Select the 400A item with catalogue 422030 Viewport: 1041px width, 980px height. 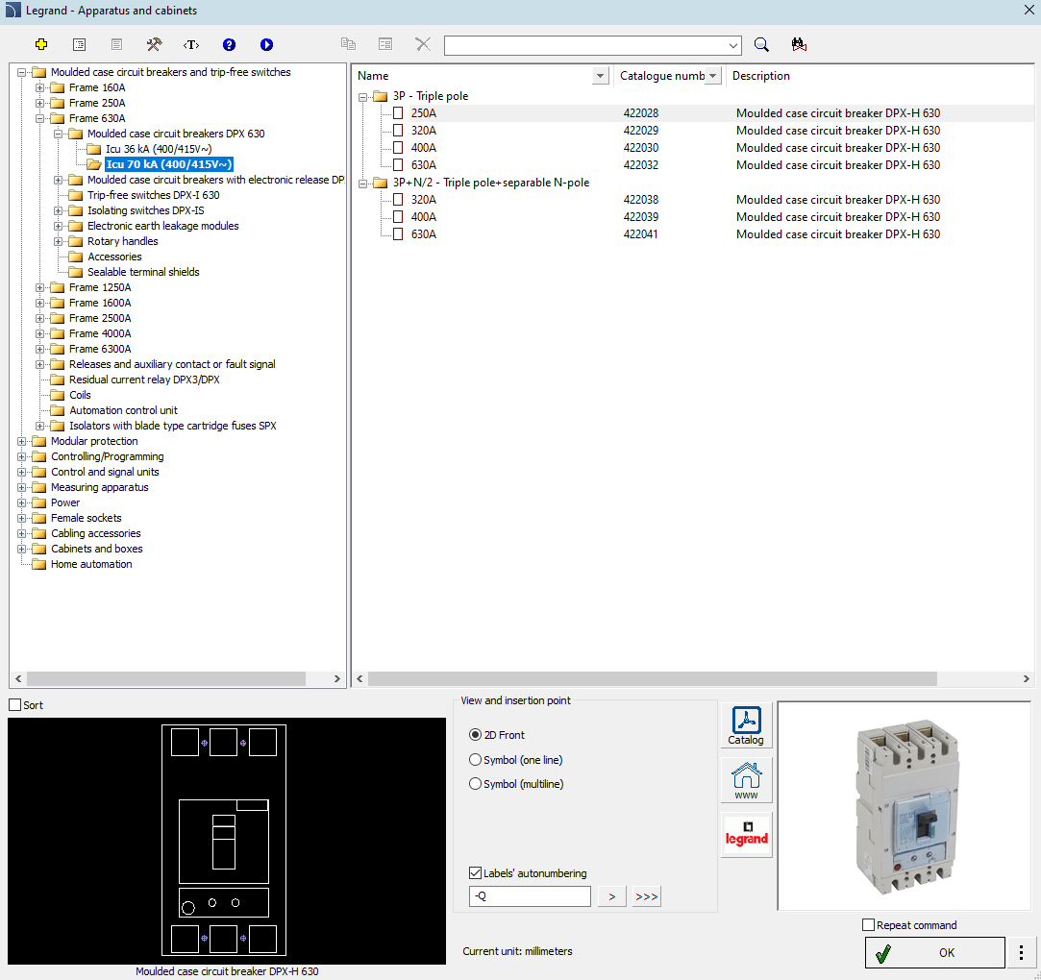[423, 148]
